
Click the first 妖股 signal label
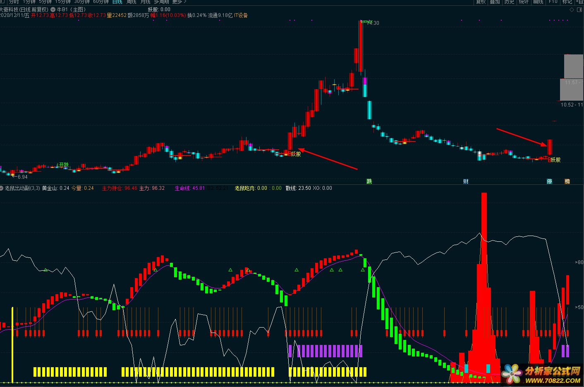[296, 154]
